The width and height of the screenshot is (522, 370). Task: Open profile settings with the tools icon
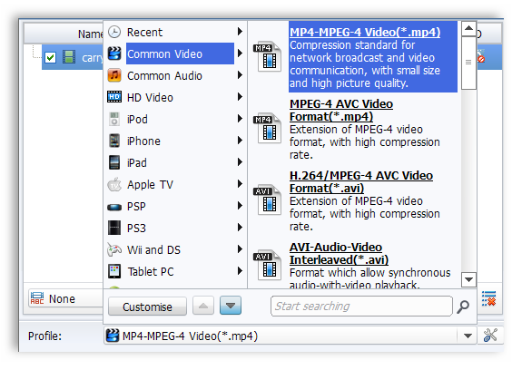pyautogui.click(x=490, y=336)
